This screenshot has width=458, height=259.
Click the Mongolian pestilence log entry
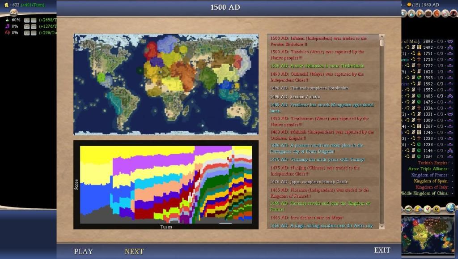(322, 108)
